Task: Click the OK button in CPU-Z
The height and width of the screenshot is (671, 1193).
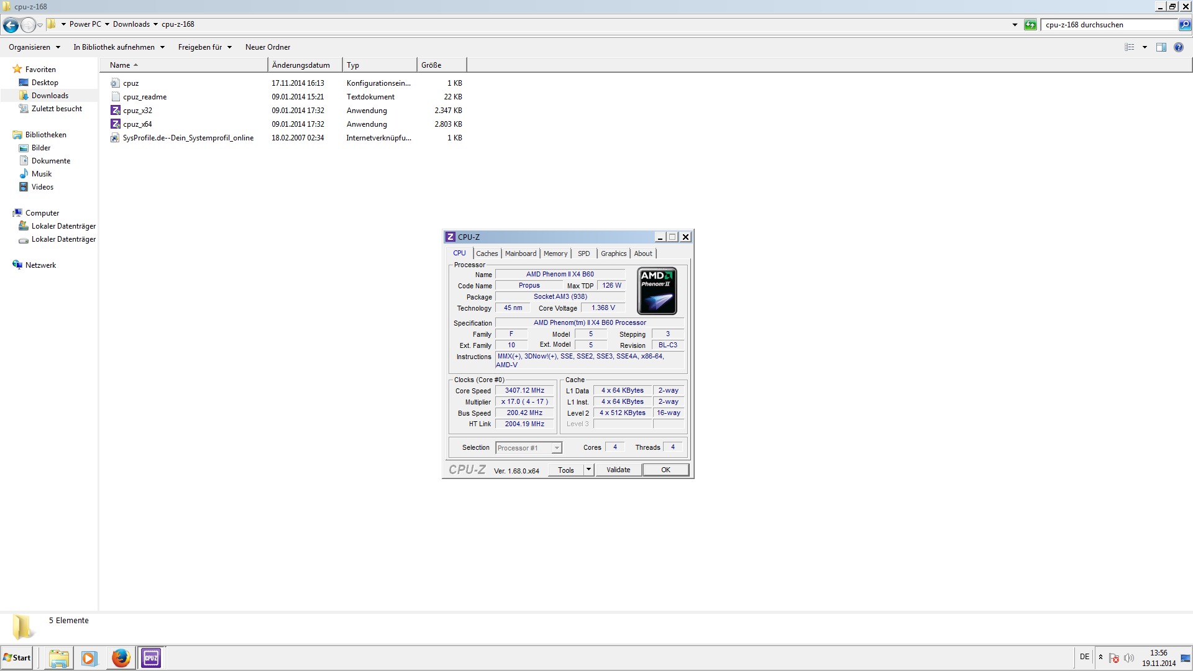Action: coord(665,470)
